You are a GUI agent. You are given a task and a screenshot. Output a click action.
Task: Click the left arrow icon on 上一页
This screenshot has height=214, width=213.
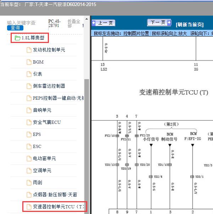tap(94, 23)
